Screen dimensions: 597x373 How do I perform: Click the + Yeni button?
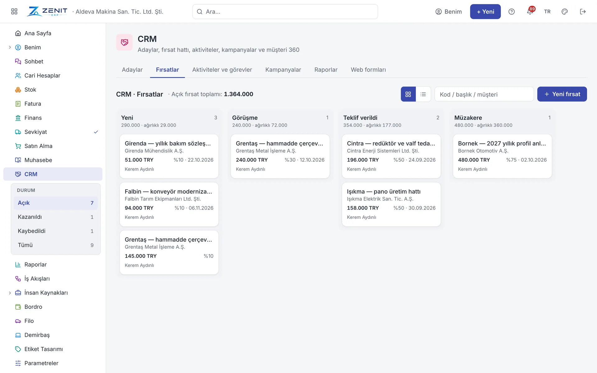pos(485,12)
